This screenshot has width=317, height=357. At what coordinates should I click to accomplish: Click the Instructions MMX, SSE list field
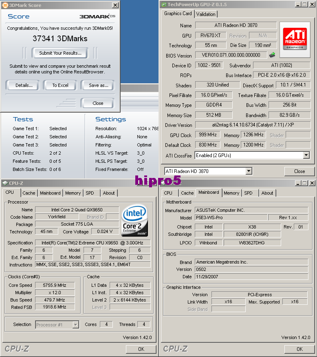point(93,264)
